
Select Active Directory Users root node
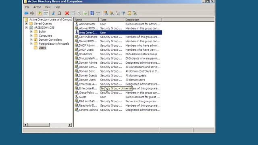tap(50, 19)
